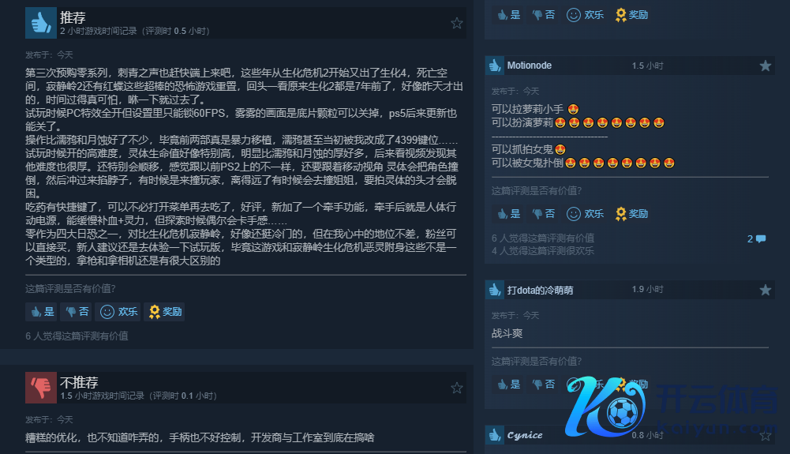Mark Motionode's review as 欢乐
790x454 pixels.
pyautogui.click(x=585, y=214)
